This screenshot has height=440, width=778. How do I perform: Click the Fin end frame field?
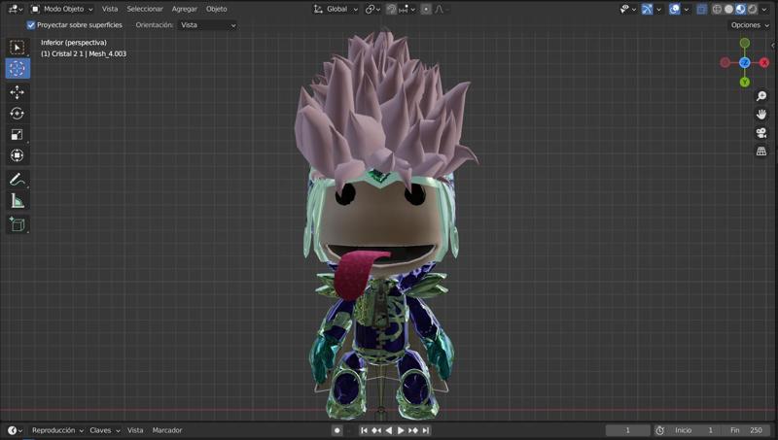pos(746,430)
